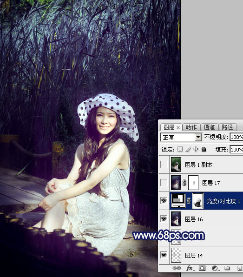Screen dimensions: 243x277
Task: Select the 图层 17 layer mask thumbnail
Action: tap(193, 183)
